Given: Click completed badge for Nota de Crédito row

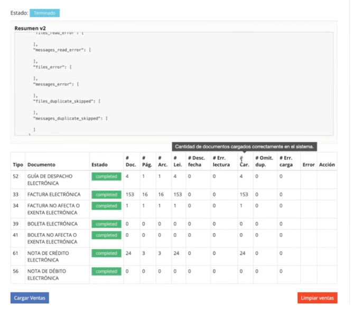Looking at the screenshot, I should [x=106, y=253].
